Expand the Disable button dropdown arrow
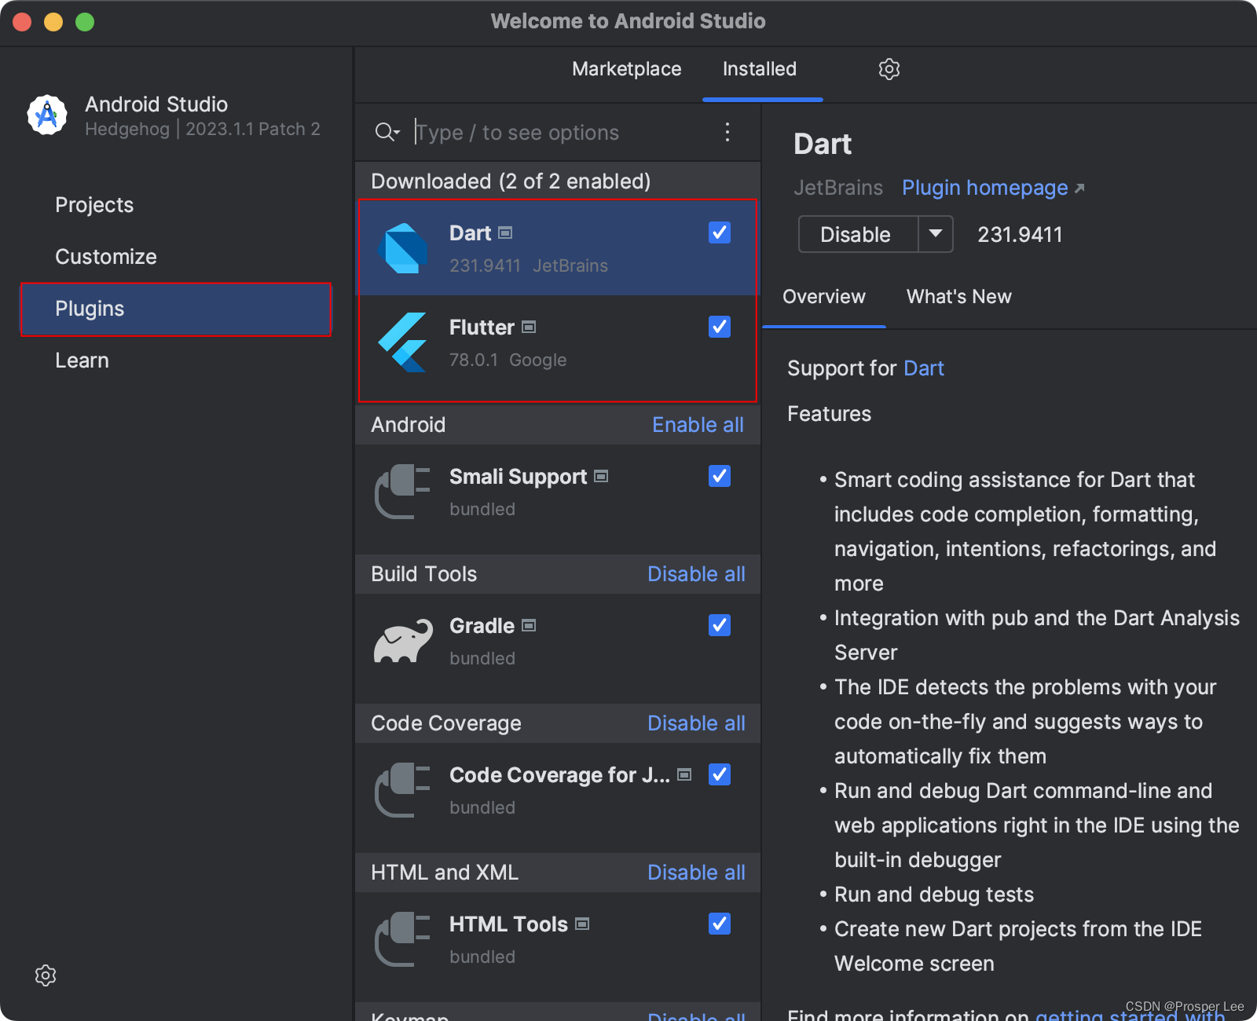1257x1021 pixels. (x=936, y=234)
